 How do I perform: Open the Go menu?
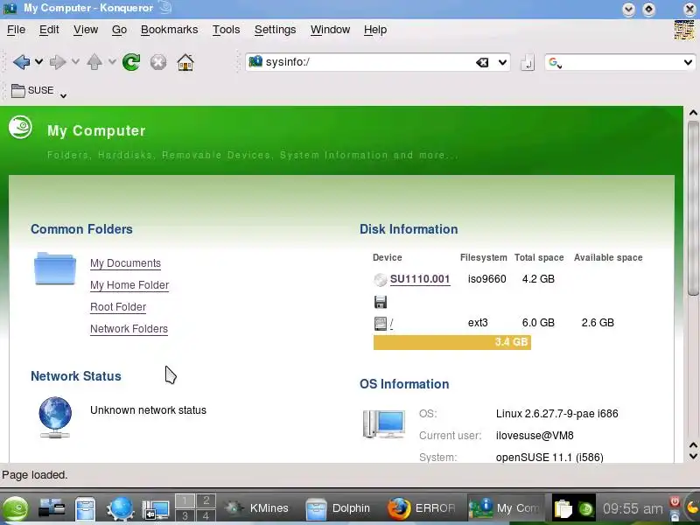[x=119, y=30]
